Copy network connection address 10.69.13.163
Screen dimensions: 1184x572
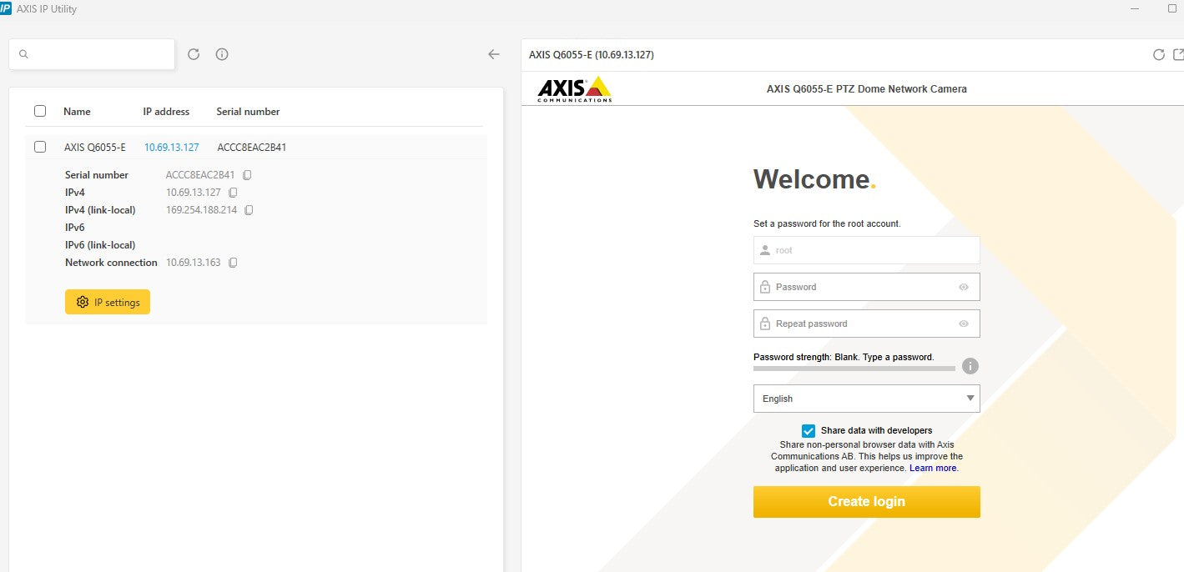click(233, 263)
